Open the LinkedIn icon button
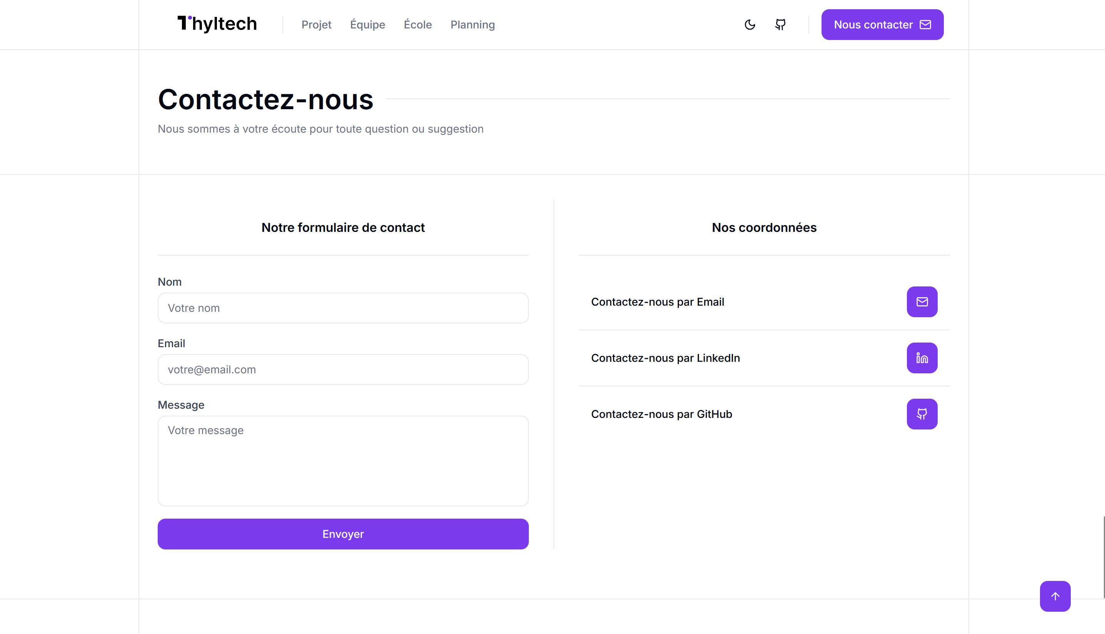This screenshot has width=1105, height=634. [922, 358]
